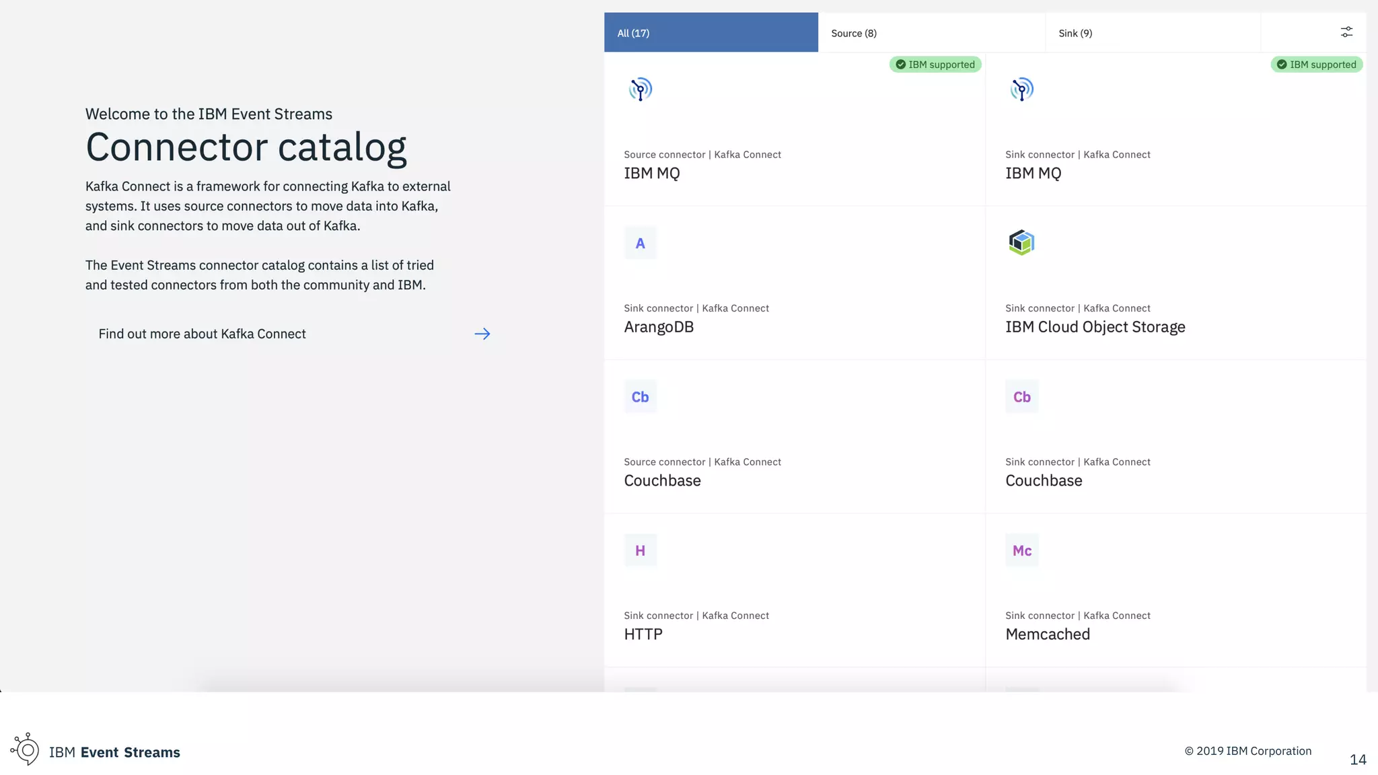The width and height of the screenshot is (1378, 775).
Task: Click the ArangoDB letter A icon
Action: (x=640, y=244)
